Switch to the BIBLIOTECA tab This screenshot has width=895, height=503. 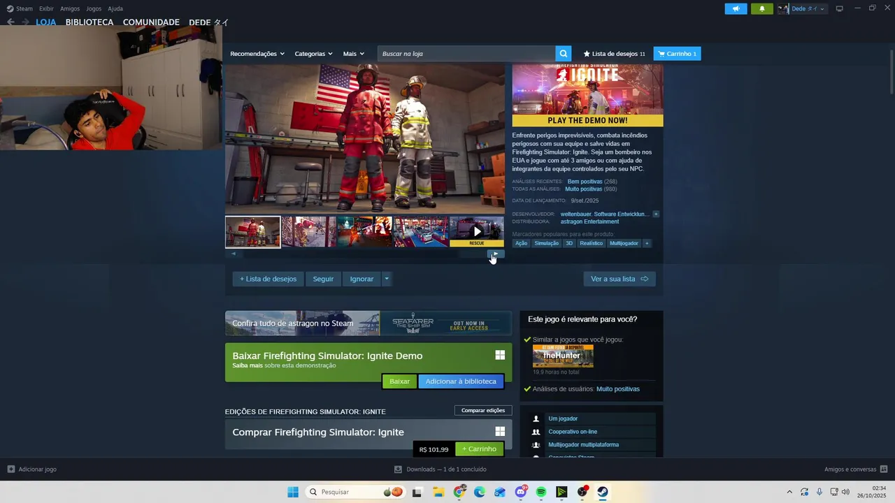(89, 22)
